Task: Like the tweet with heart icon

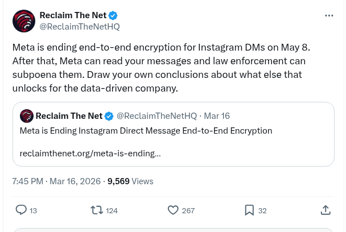Action: click(174, 210)
